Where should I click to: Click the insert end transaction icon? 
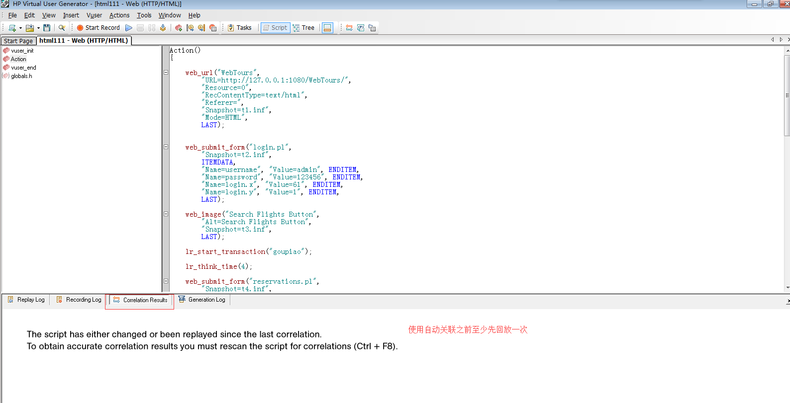(201, 28)
